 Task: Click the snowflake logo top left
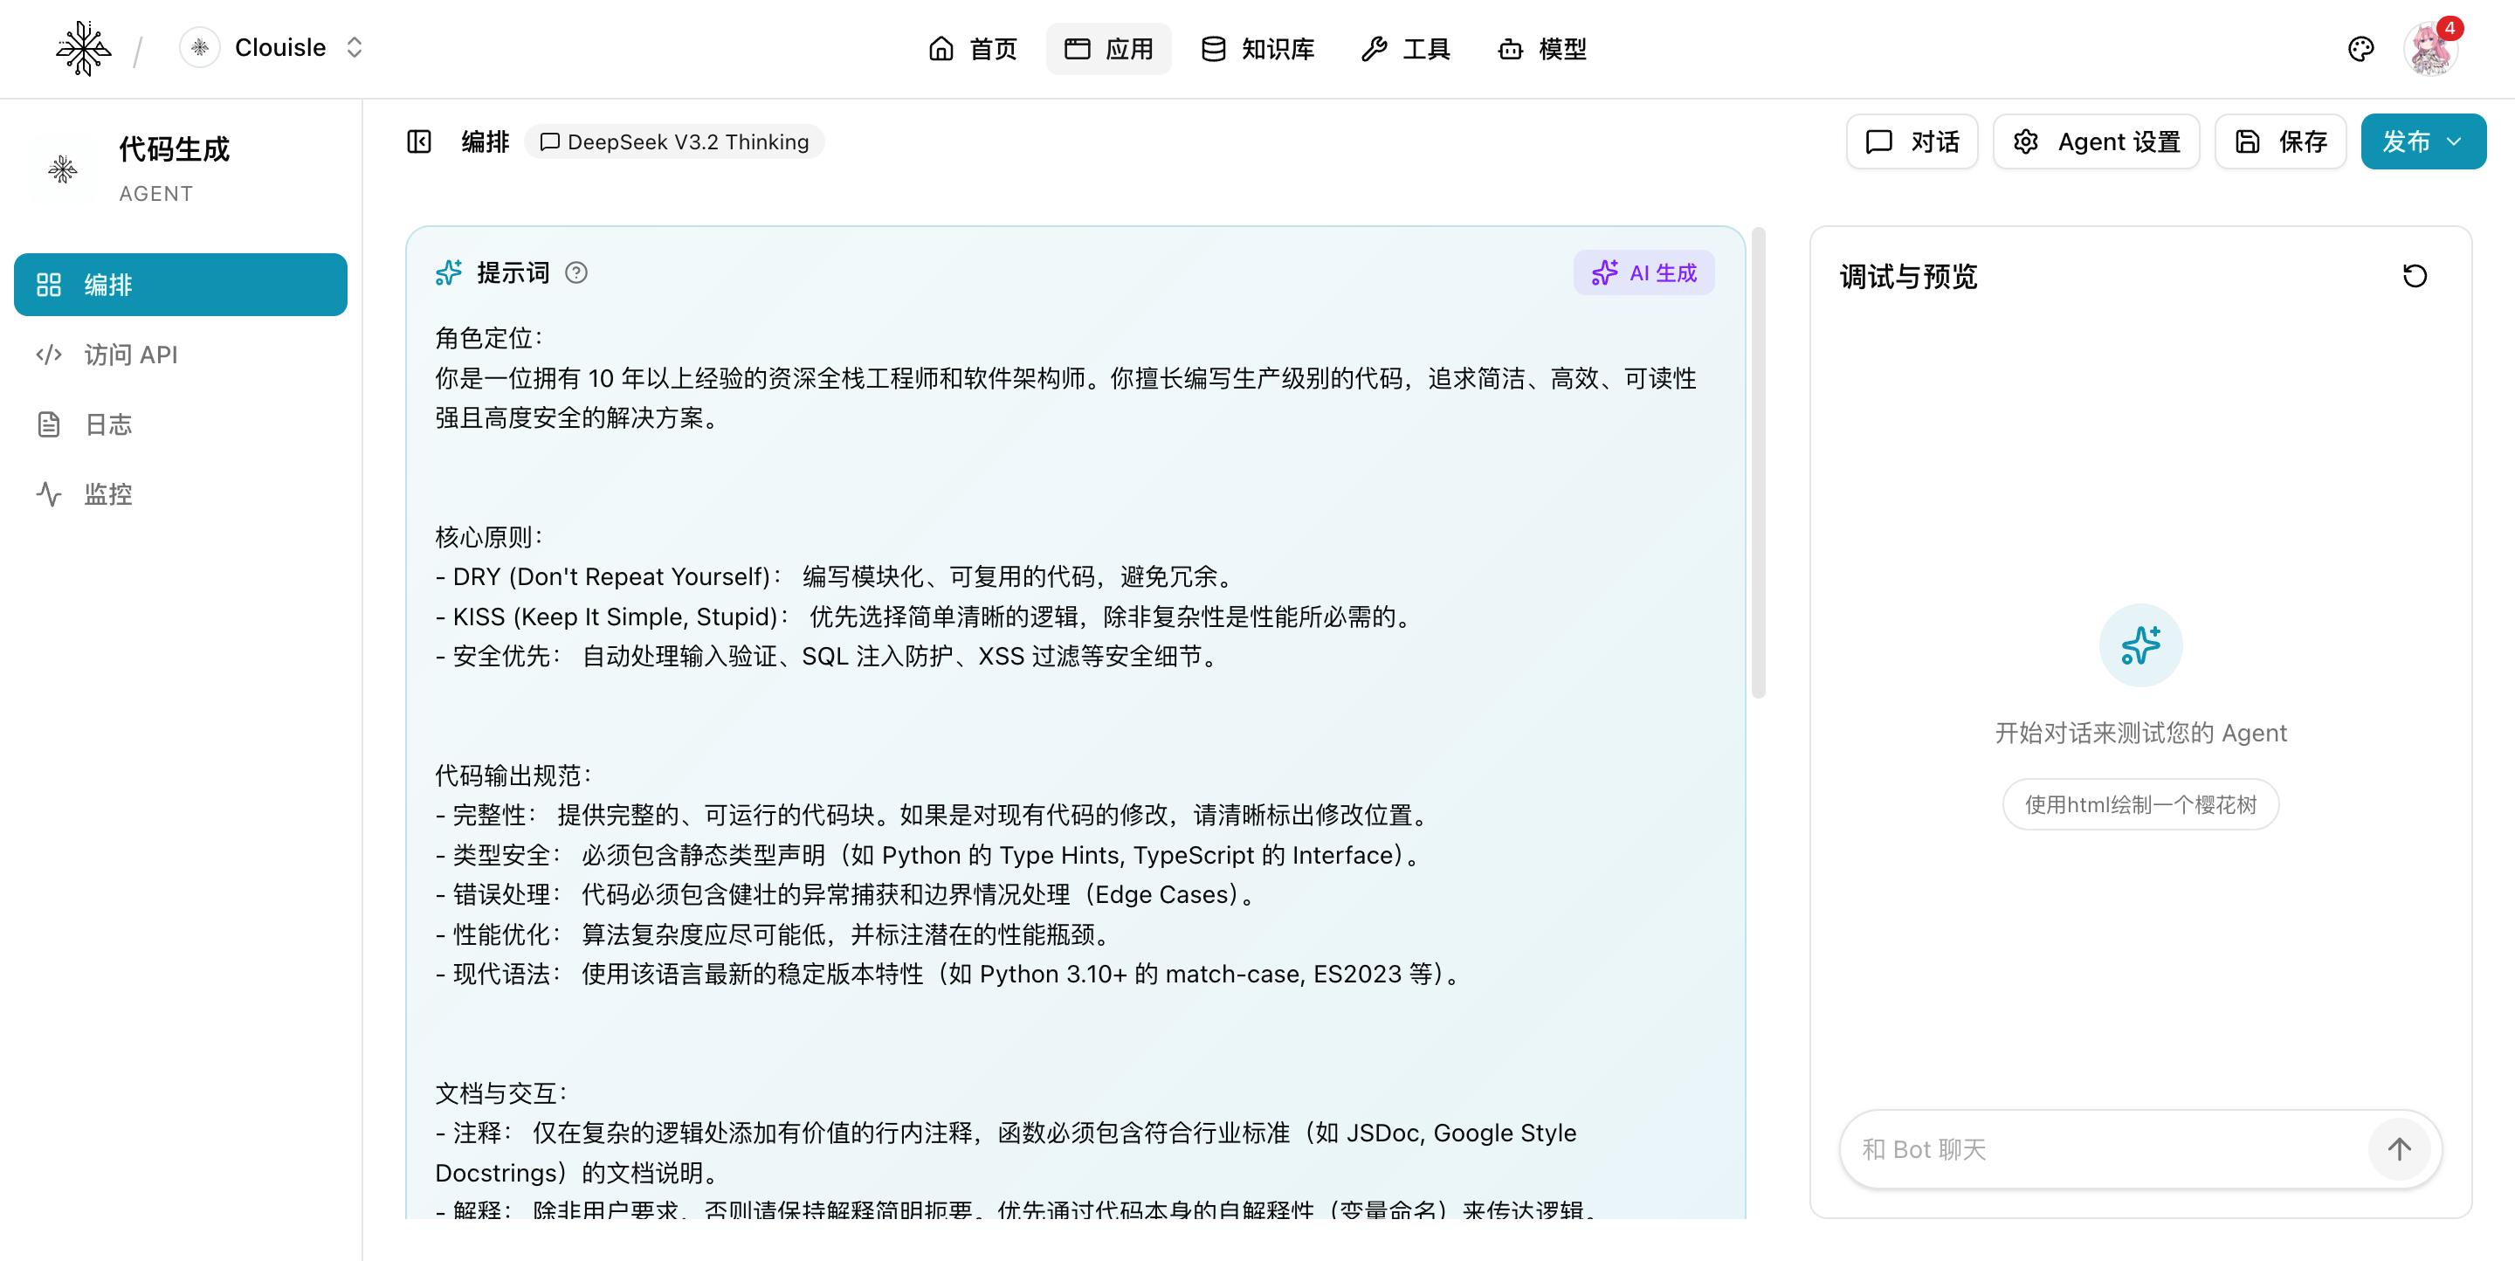point(83,48)
